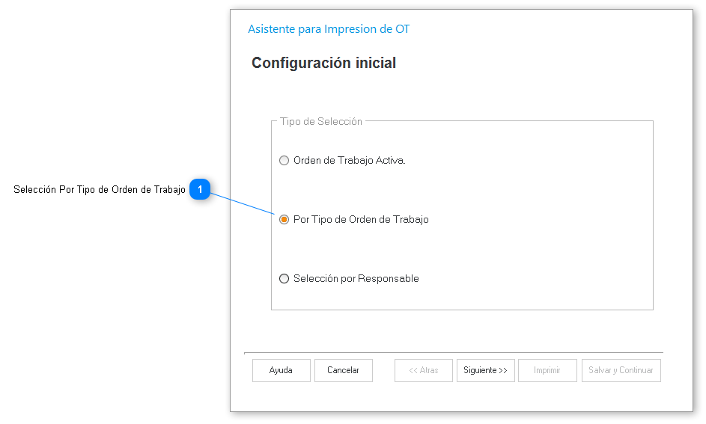
Task: Click the 'Orden de Trabajo Activa.' label text
Action: (350, 160)
